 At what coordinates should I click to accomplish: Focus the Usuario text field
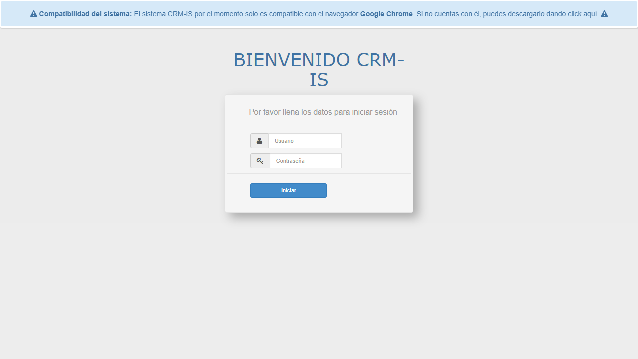(305, 141)
